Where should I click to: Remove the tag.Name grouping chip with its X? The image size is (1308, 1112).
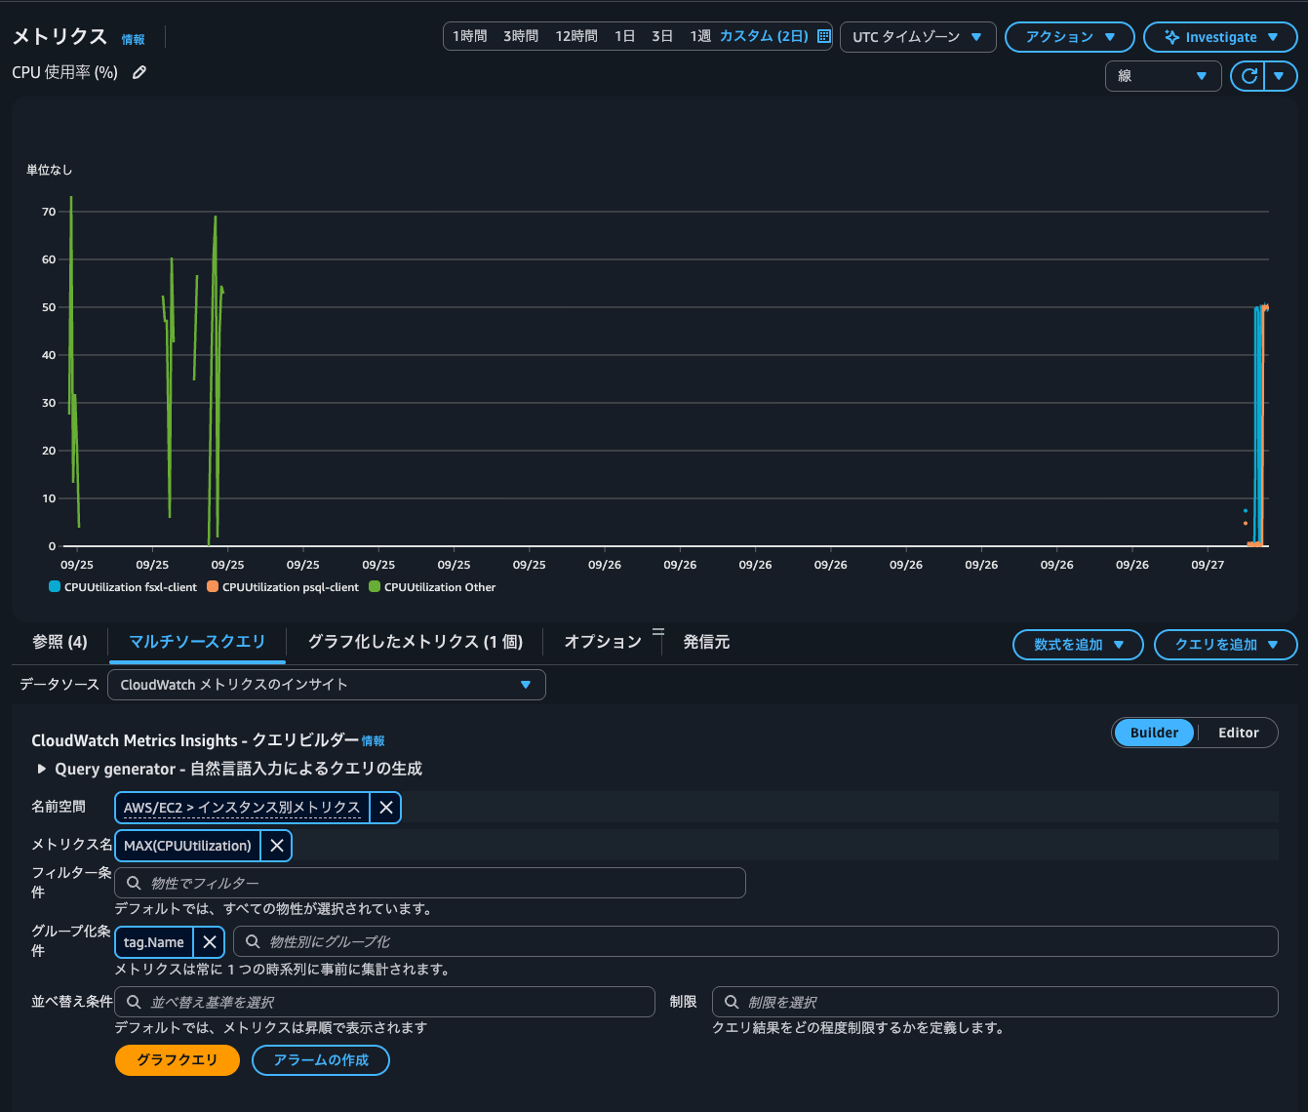(x=210, y=942)
